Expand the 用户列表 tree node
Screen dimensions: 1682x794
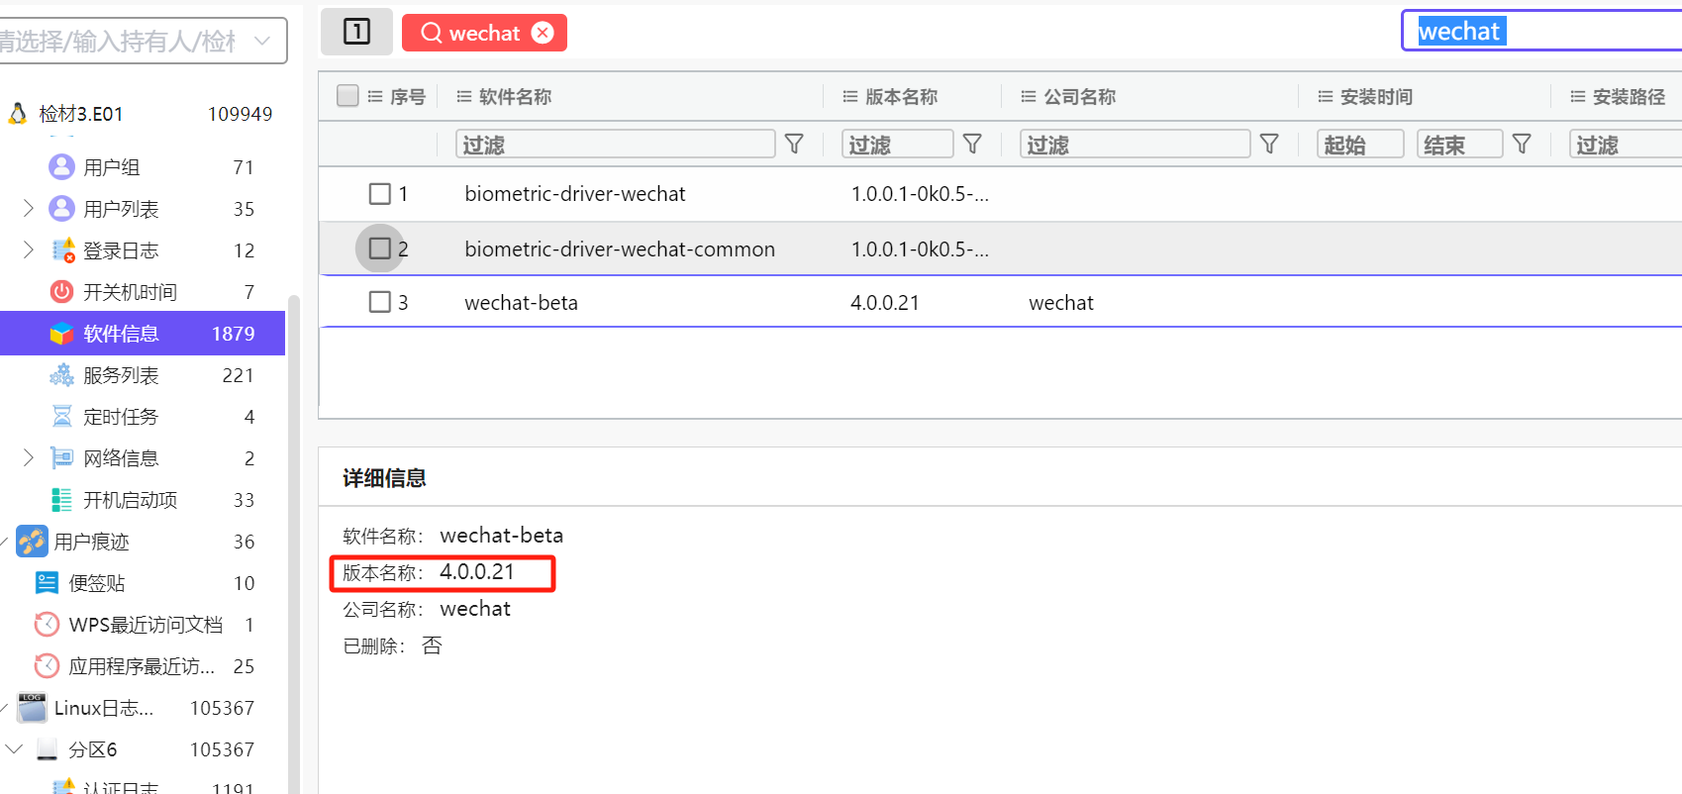[x=28, y=208]
